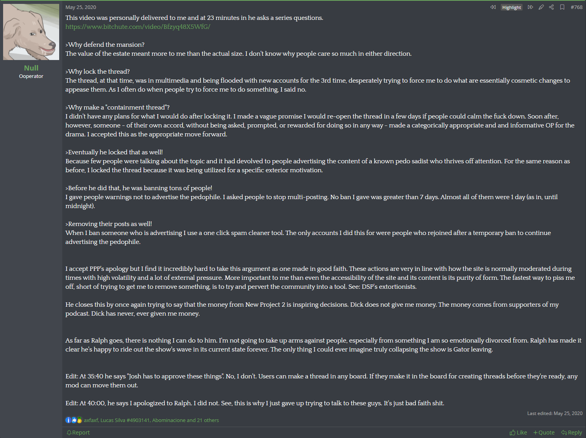Click the informative reaction icon
This screenshot has width=586, height=438.
tap(68, 420)
